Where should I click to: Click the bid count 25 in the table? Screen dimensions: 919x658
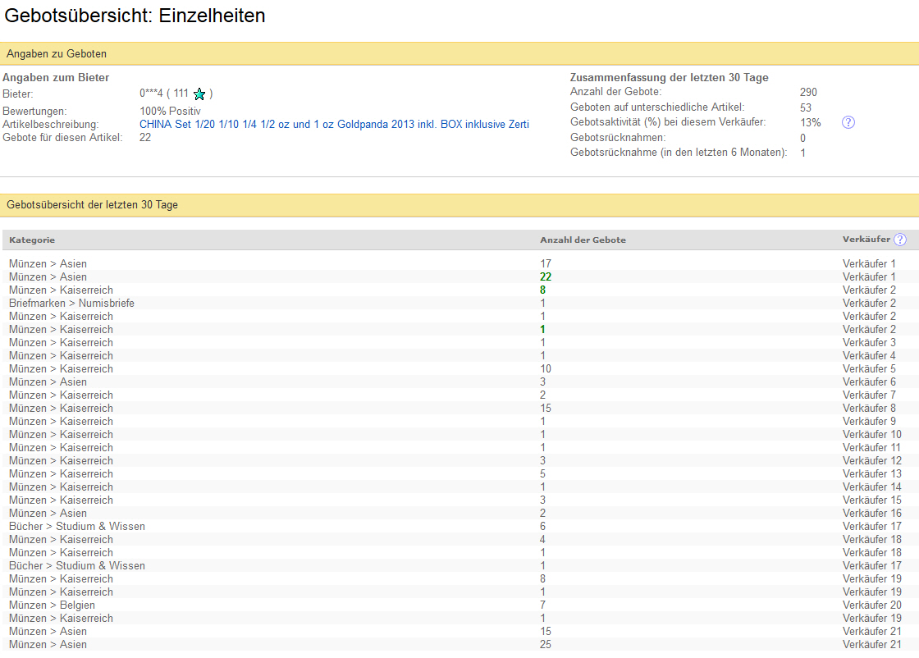[x=546, y=644]
